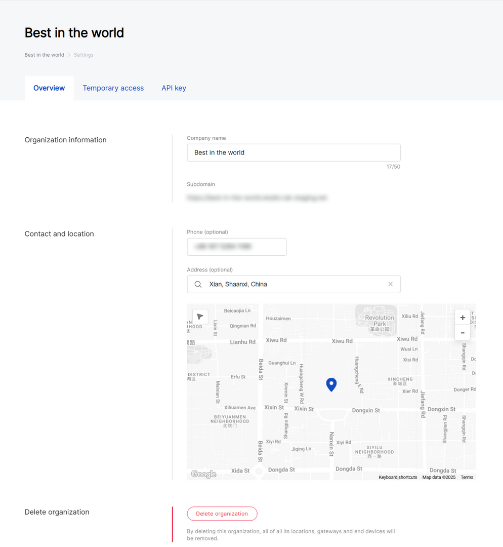Screen dimensions: 503x547
Task: Click the arrow location control on the map
Action: 200,316
